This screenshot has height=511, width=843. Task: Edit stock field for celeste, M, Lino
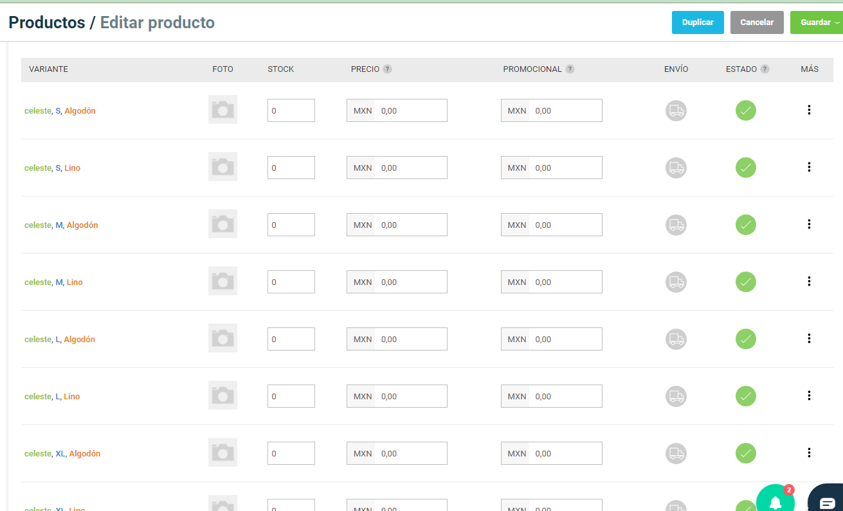click(291, 282)
